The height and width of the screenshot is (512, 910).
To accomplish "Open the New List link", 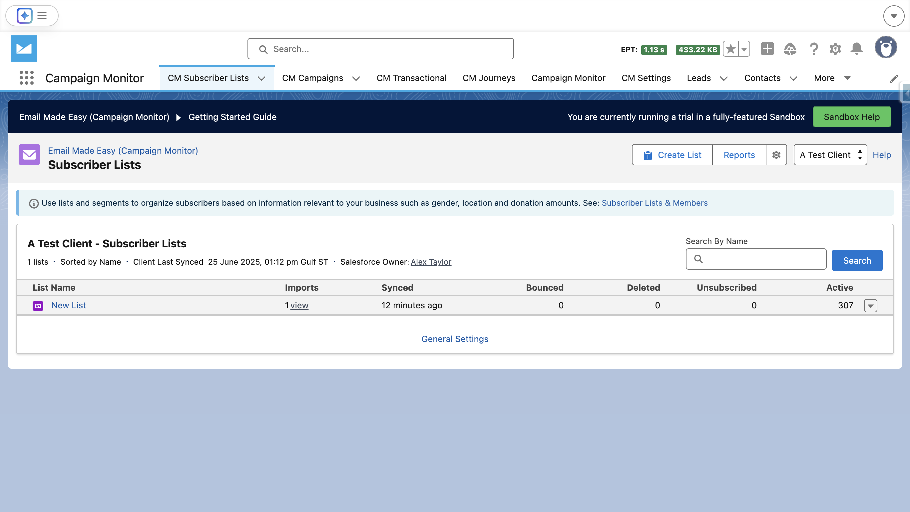I will [69, 306].
